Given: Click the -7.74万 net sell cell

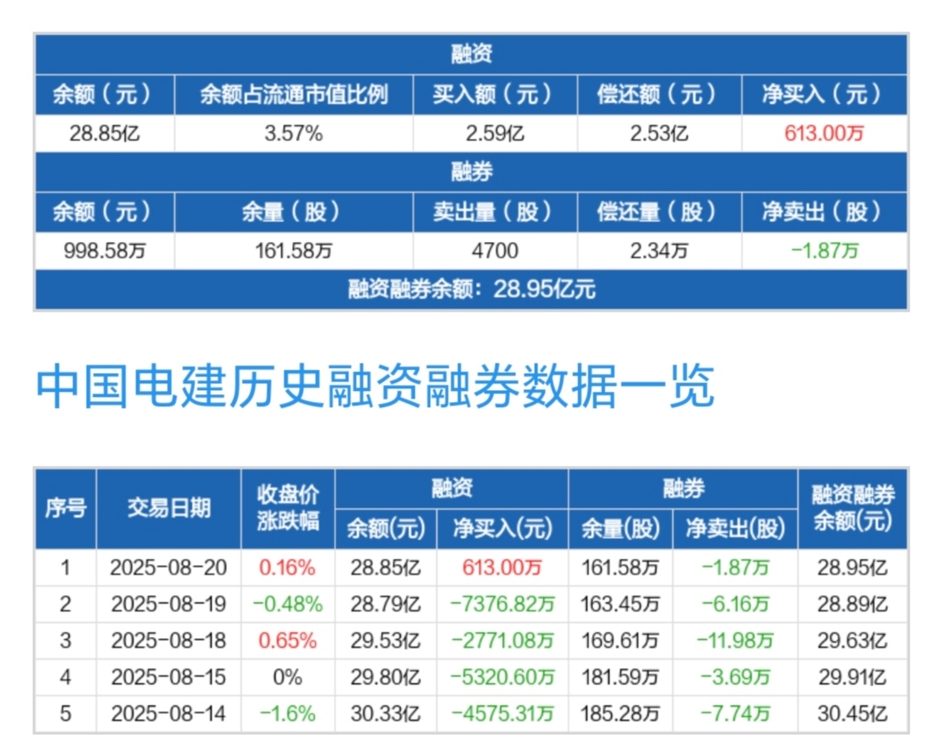Looking at the screenshot, I should pos(735,714).
